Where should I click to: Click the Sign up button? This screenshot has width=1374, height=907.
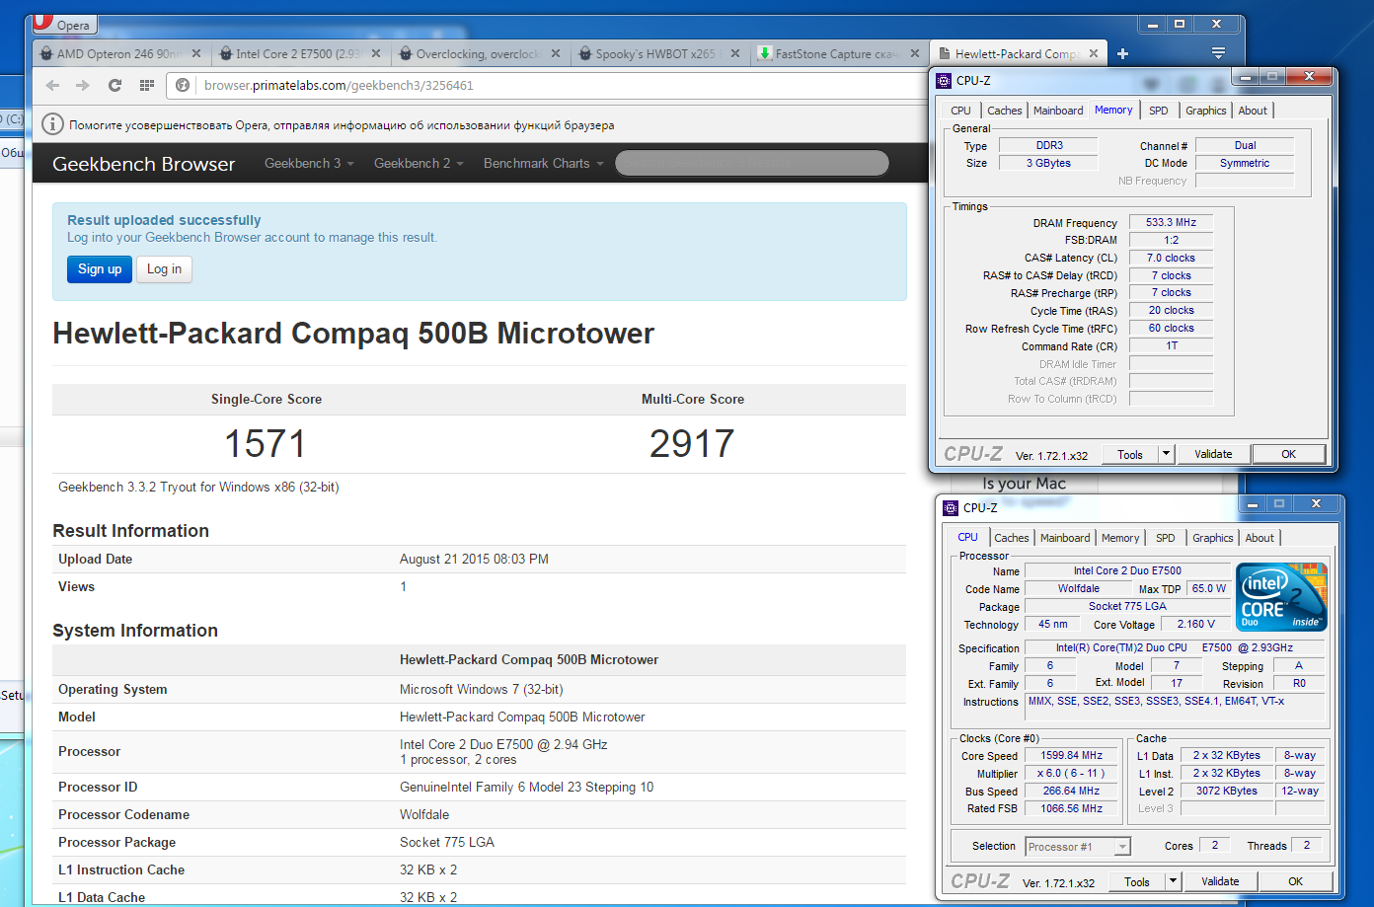tap(100, 269)
